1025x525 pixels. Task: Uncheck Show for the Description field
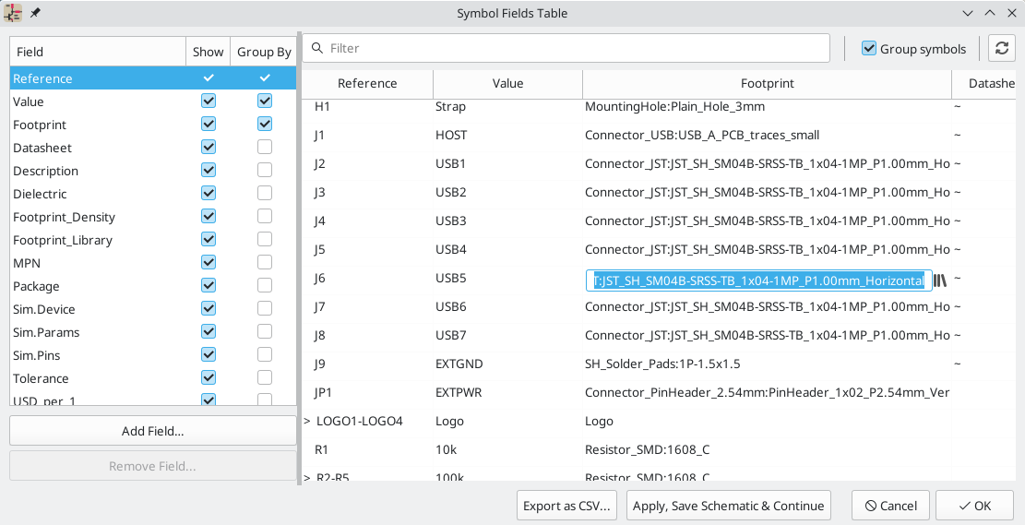point(208,170)
